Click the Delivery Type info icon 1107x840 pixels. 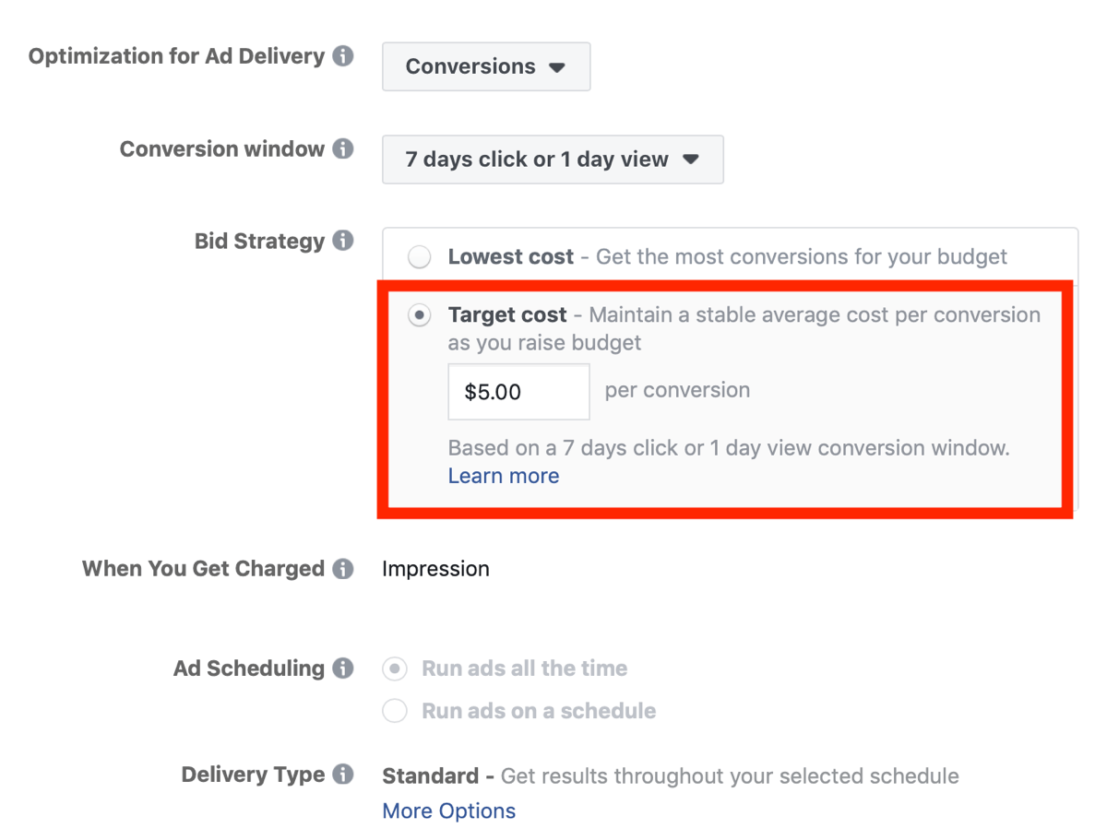[x=343, y=775]
